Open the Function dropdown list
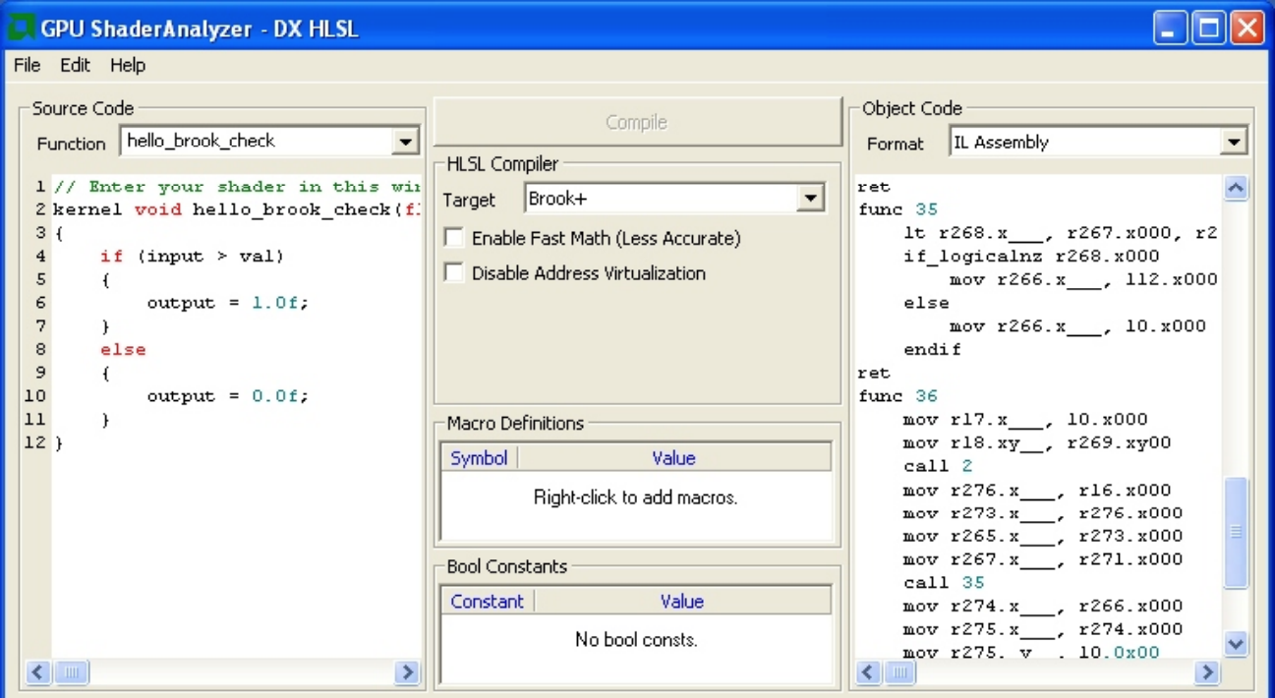1275x698 pixels. [406, 143]
